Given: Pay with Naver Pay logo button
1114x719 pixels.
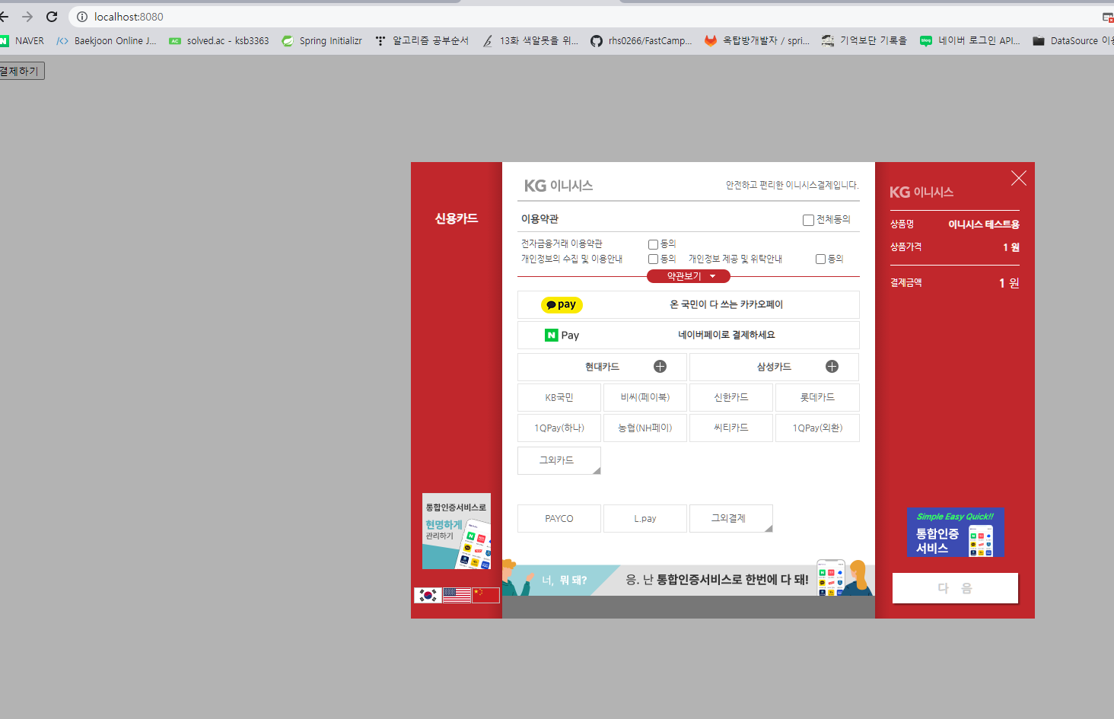Looking at the screenshot, I should pyautogui.click(x=562, y=336).
